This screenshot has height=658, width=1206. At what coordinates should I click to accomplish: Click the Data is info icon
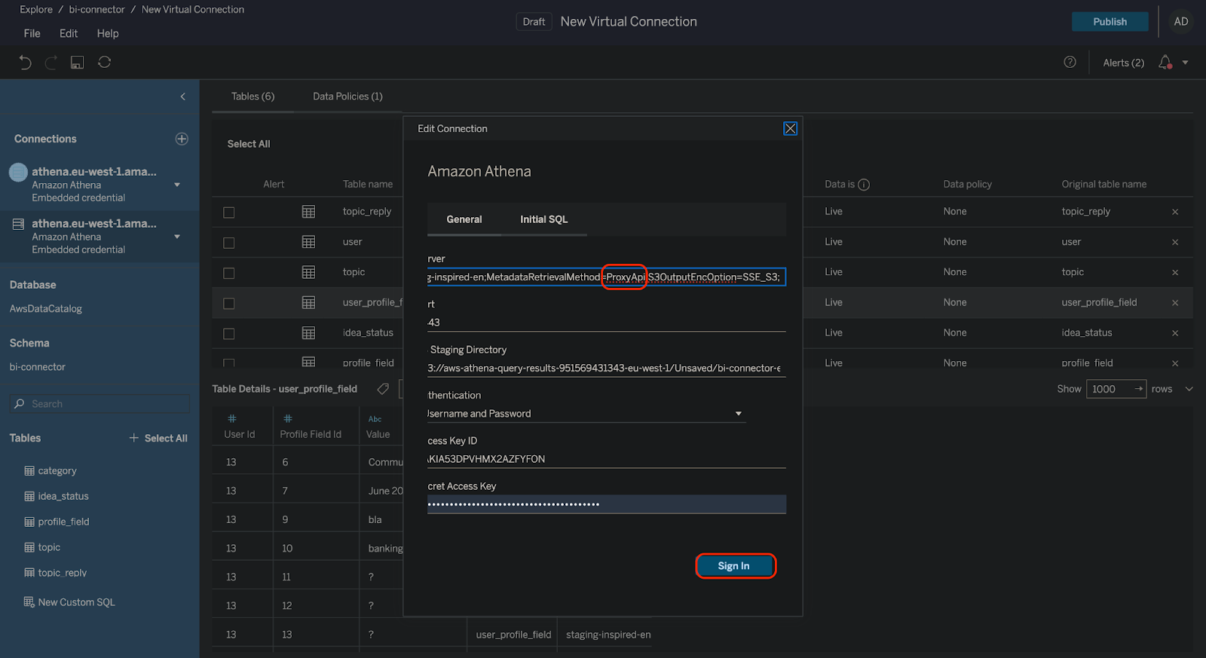(864, 185)
